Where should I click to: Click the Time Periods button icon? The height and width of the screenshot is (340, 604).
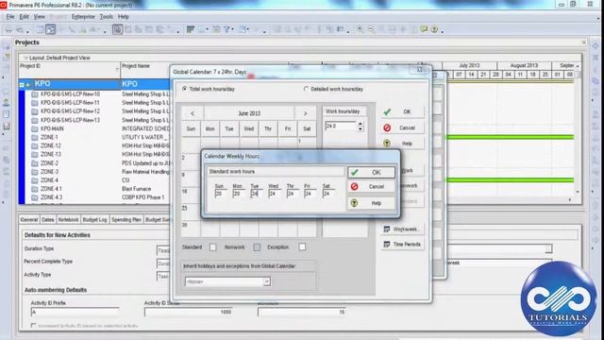pos(387,245)
